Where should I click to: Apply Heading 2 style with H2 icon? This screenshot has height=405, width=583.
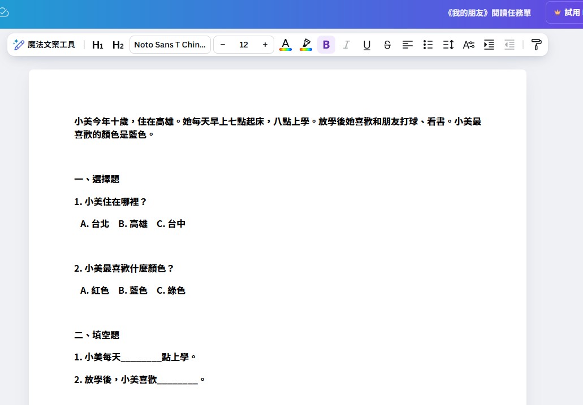pyautogui.click(x=117, y=45)
